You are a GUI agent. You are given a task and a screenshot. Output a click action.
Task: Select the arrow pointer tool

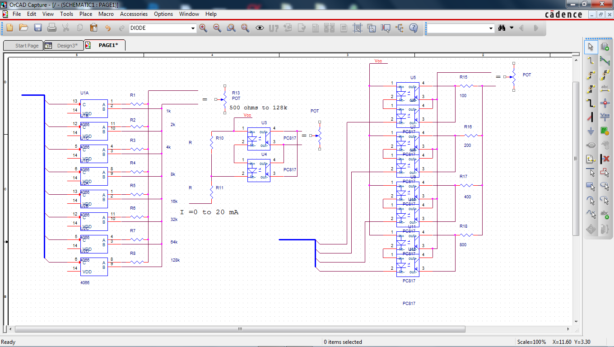click(591, 47)
